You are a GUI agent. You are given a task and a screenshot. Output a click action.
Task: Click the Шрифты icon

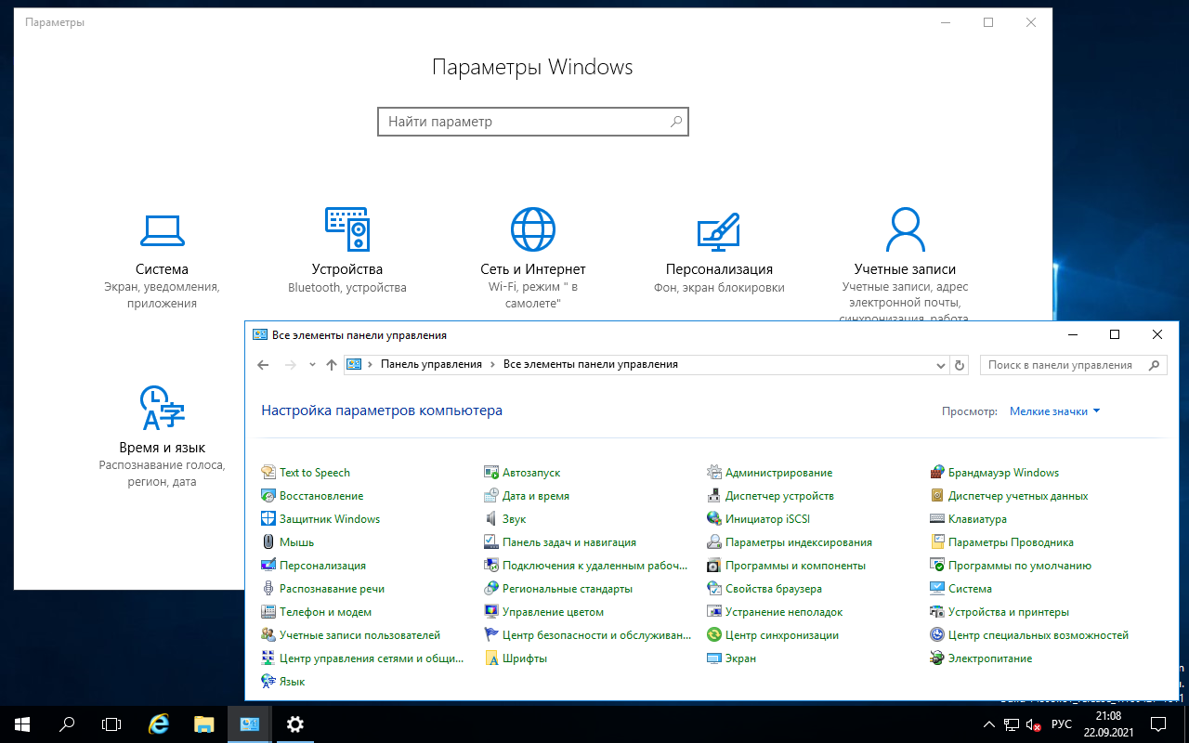tap(491, 658)
